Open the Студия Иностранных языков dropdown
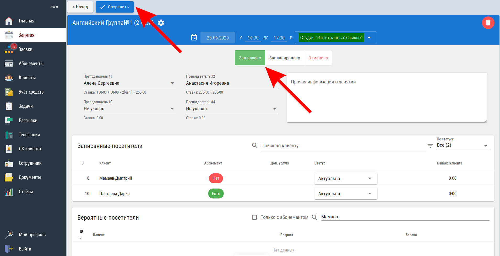The height and width of the screenshot is (256, 500). [x=336, y=38]
